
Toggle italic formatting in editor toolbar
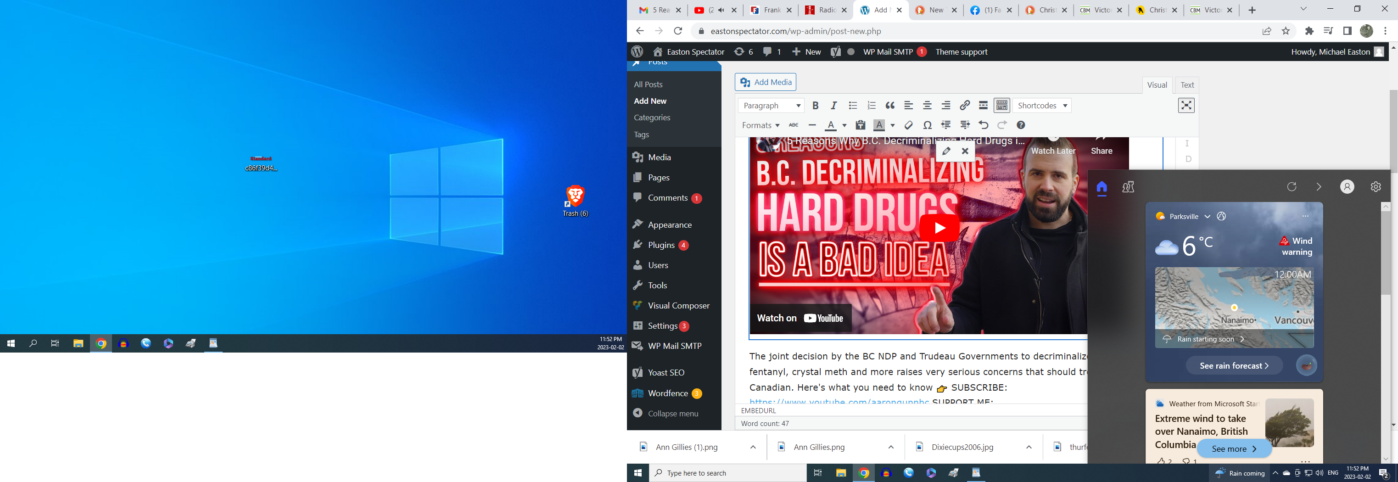[833, 106]
